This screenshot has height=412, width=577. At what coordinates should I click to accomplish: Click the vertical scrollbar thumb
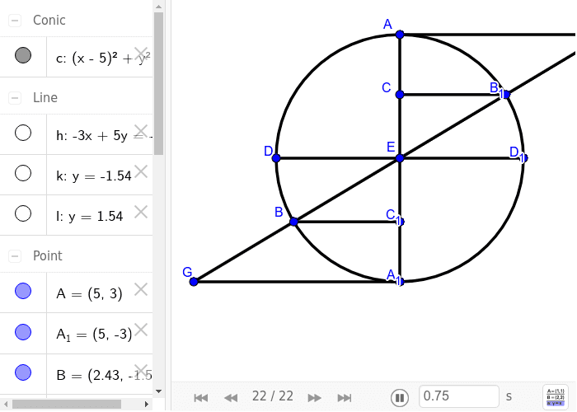[158, 84]
